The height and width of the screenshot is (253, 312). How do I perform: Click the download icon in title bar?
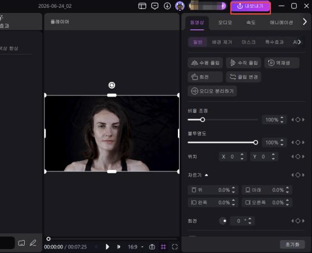167,6
